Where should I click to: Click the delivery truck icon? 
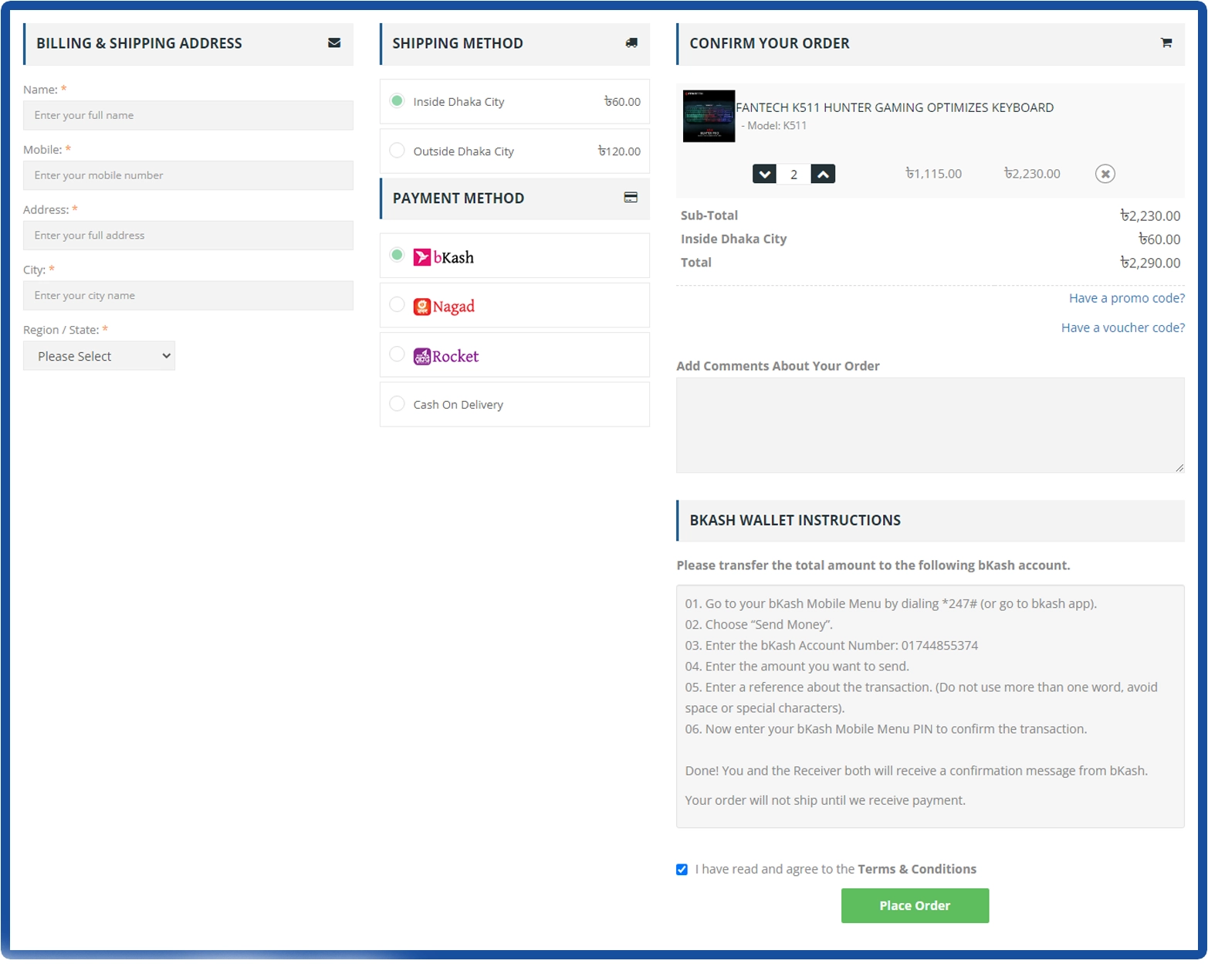(631, 43)
